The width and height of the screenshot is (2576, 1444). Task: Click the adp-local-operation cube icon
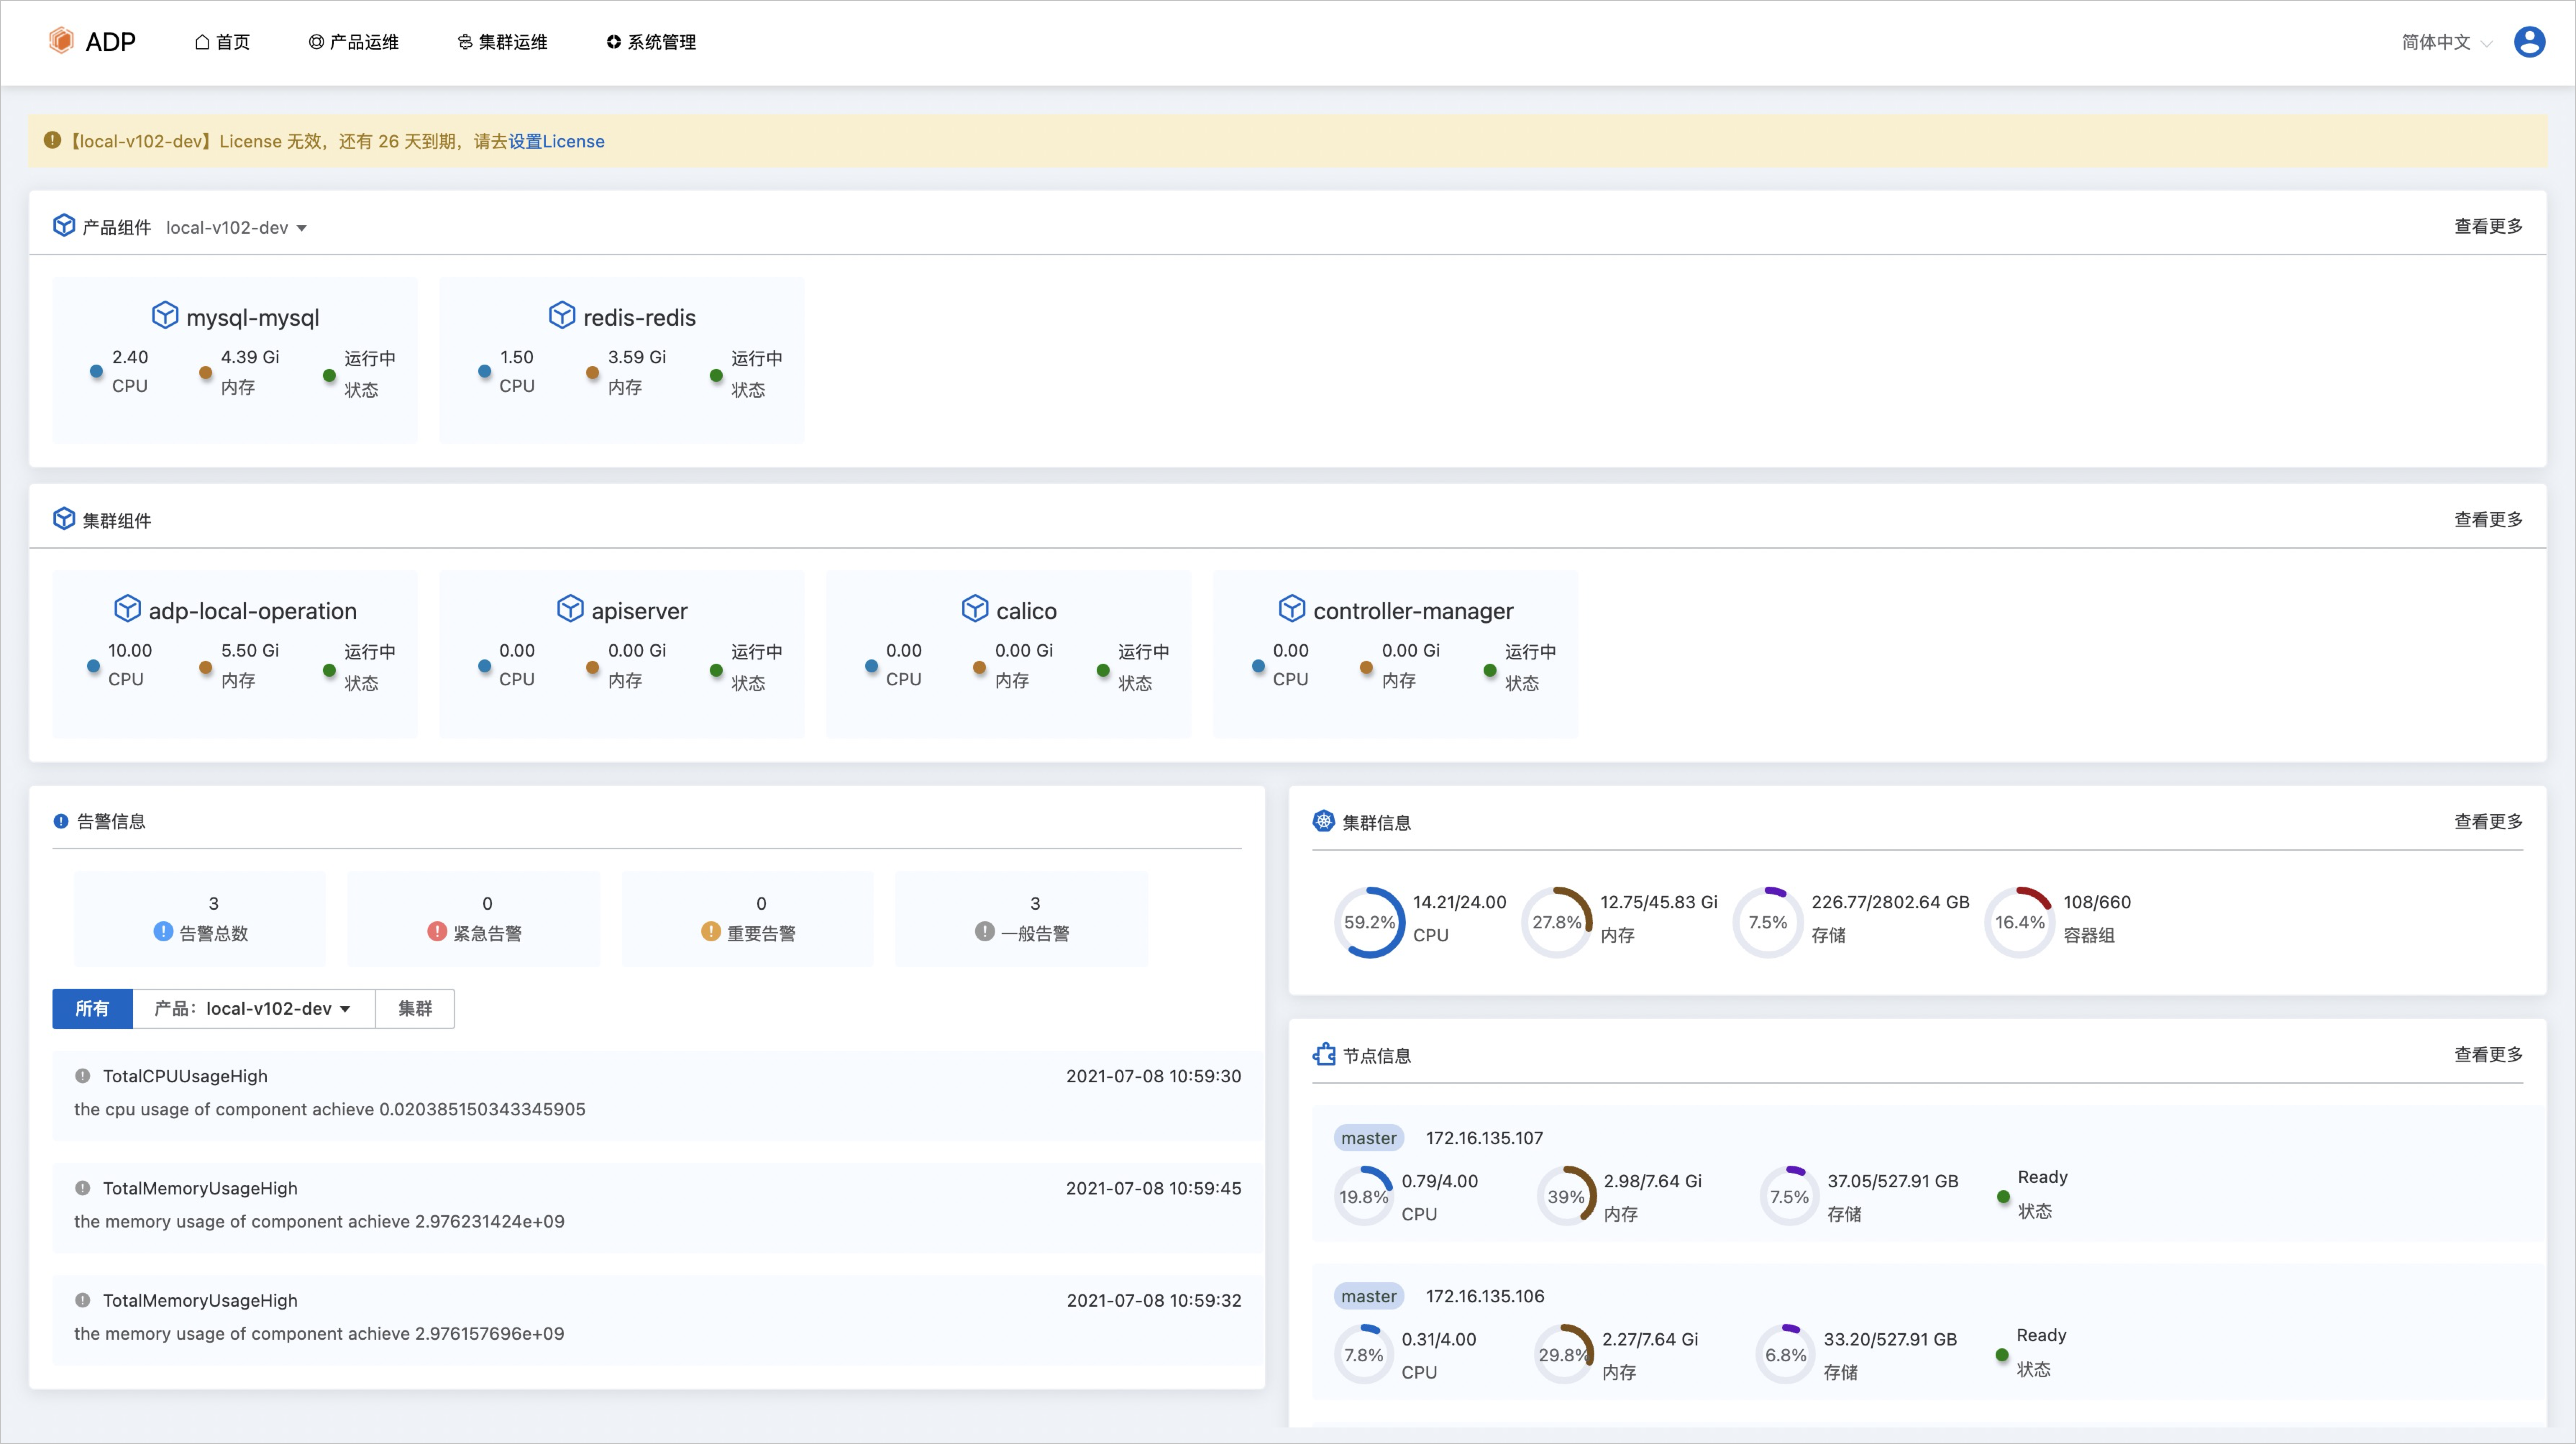[127, 608]
